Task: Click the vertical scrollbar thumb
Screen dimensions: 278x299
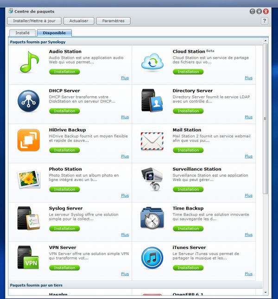Action: [265, 118]
